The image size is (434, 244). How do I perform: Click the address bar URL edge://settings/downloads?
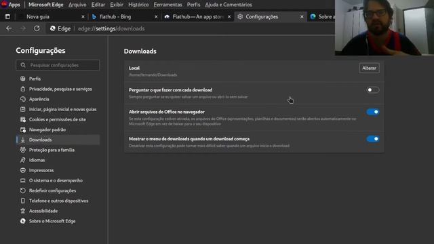(111, 28)
